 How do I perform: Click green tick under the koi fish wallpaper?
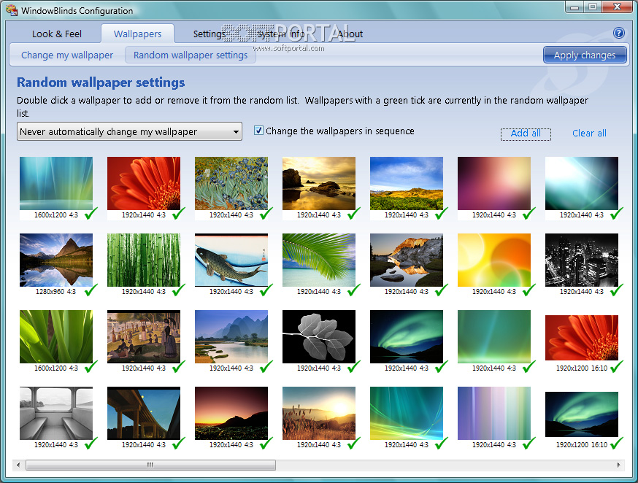pos(266,290)
